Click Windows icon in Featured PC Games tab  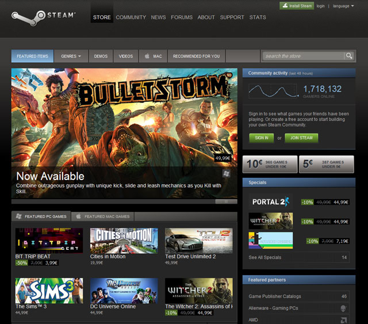(x=19, y=216)
